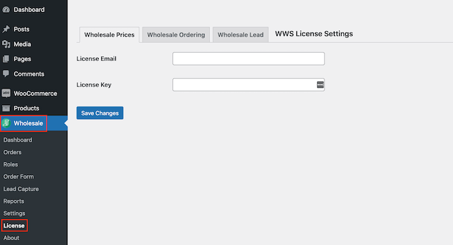Click the Pages icon in sidebar
Screen dimensions: 453x245
tap(6, 59)
